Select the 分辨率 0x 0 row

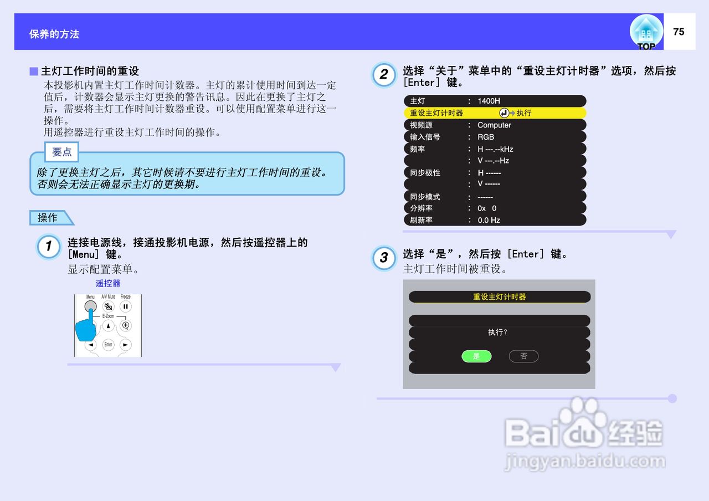tap(495, 208)
